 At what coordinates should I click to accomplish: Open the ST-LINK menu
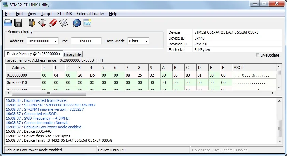coord(64,14)
